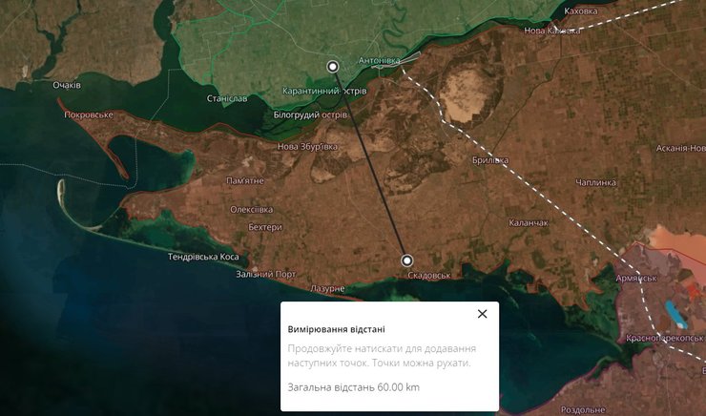Click the Бехтери map label
Viewport: 706px width, 416px height.
pos(265,227)
